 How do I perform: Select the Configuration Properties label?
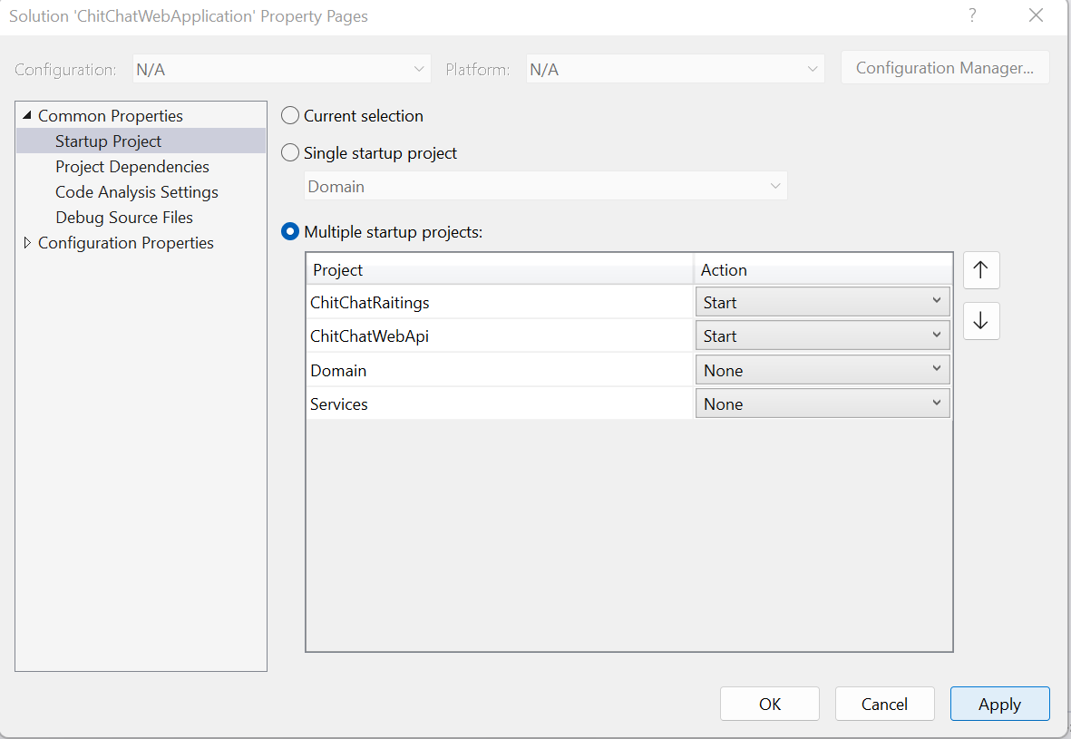point(126,242)
